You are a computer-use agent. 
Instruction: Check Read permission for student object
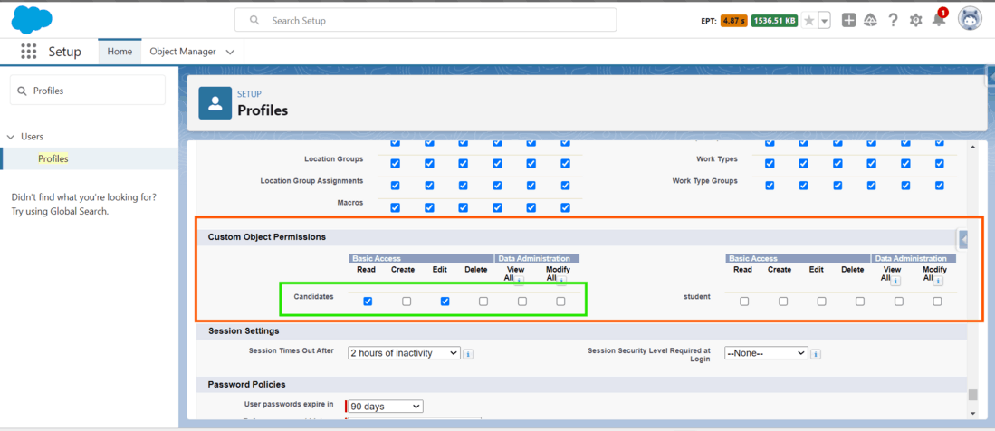(x=744, y=302)
